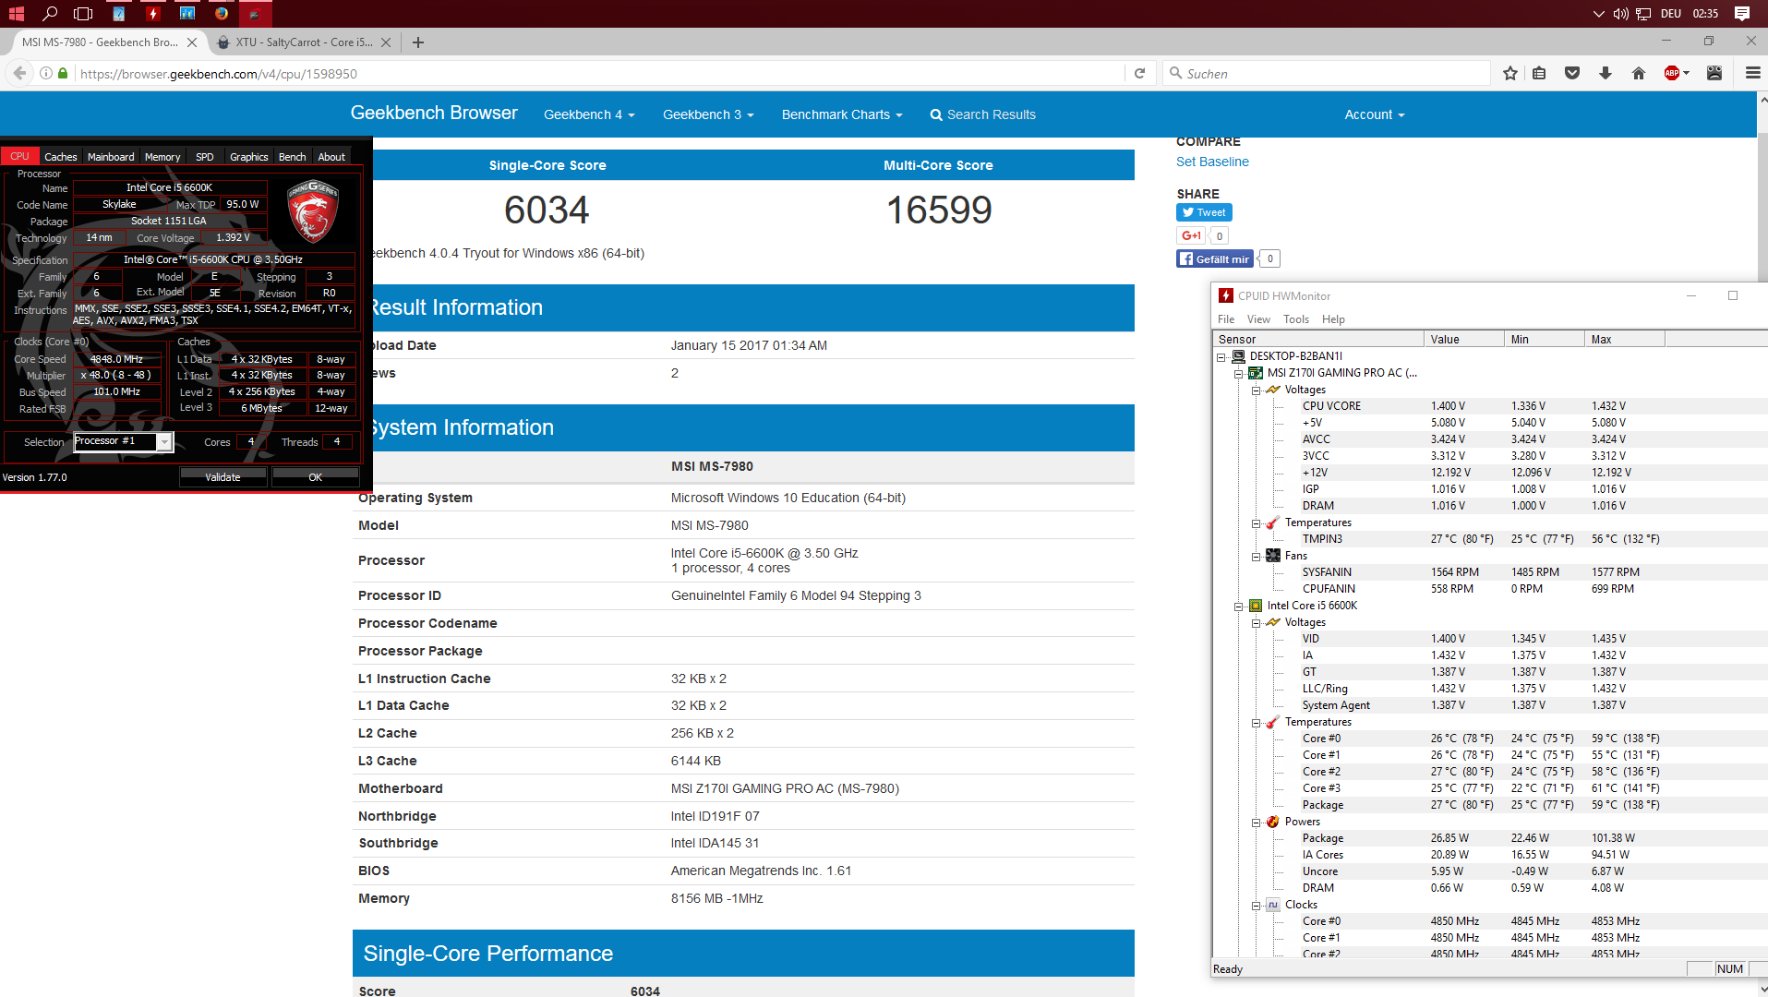
Task: Show hidden system tray icons
Action: point(1599,14)
